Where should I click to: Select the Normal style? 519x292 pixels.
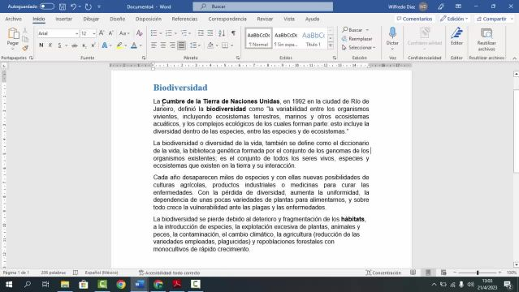(x=258, y=38)
